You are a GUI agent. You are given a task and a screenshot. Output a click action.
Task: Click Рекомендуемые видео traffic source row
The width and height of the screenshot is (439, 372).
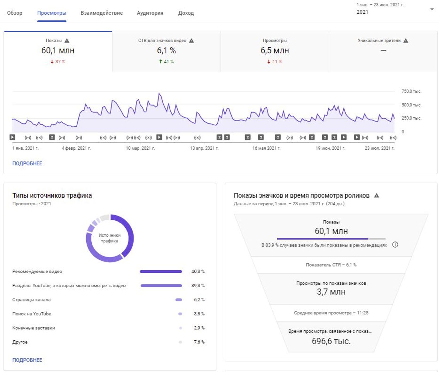(x=109, y=272)
